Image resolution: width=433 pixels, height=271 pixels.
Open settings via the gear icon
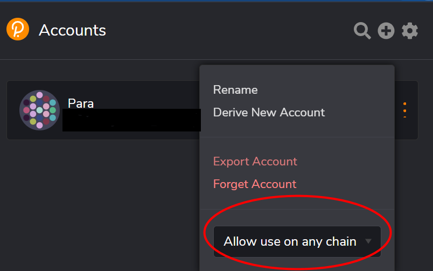[410, 31]
